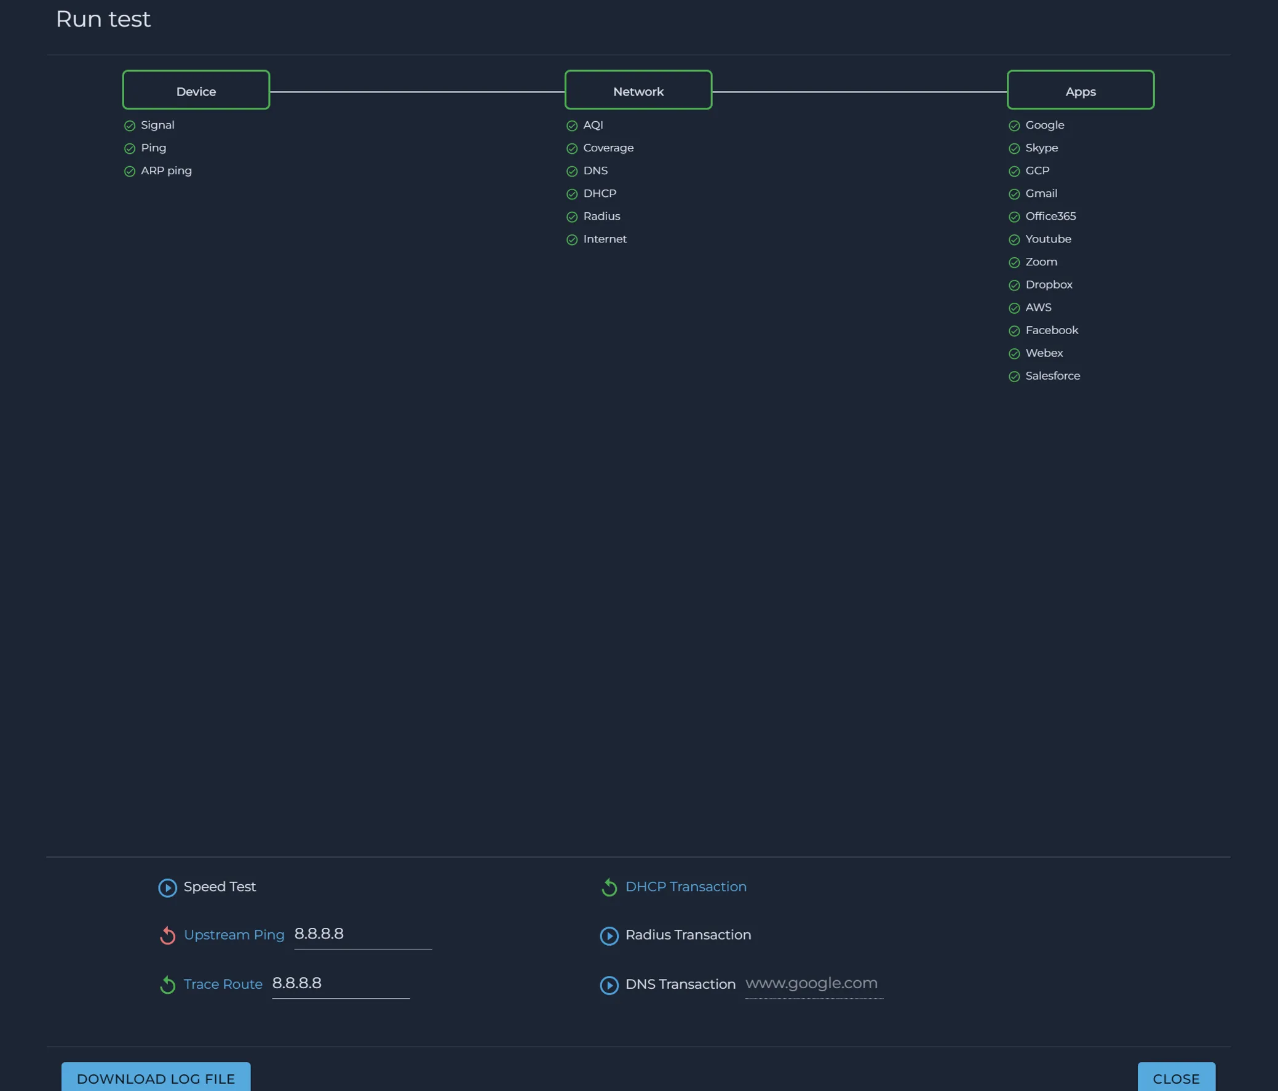Click the Upstream Ping link
This screenshot has height=1091, width=1278.
click(x=234, y=935)
